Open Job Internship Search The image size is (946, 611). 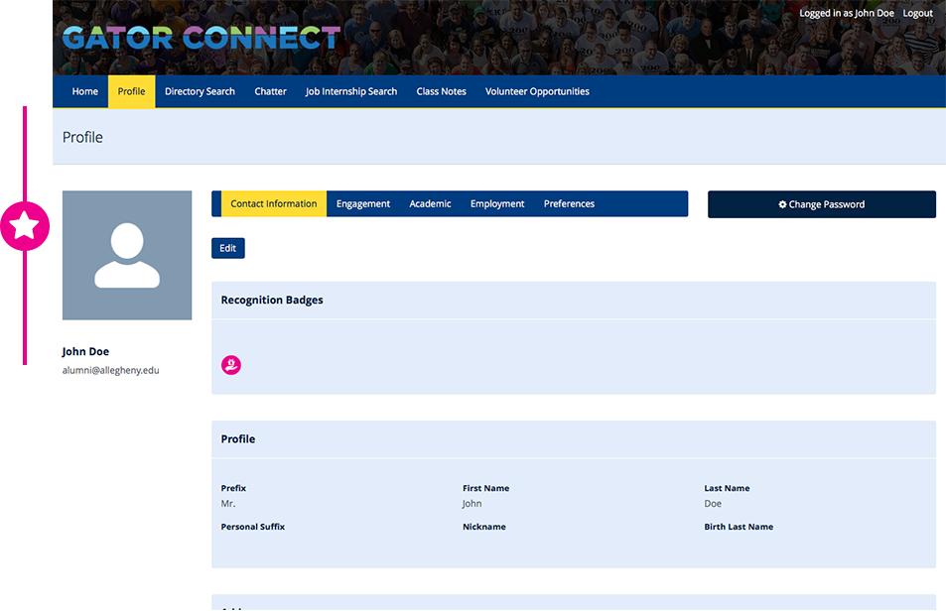click(351, 91)
